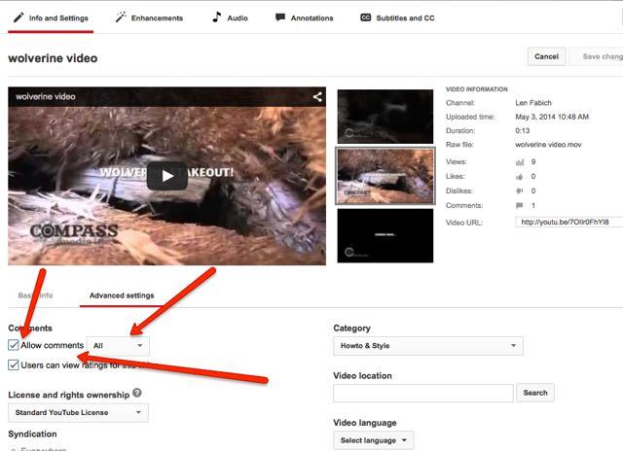Open Subtitles and CC tab
Image resolution: width=623 pixels, height=451 pixels.
pos(398,18)
